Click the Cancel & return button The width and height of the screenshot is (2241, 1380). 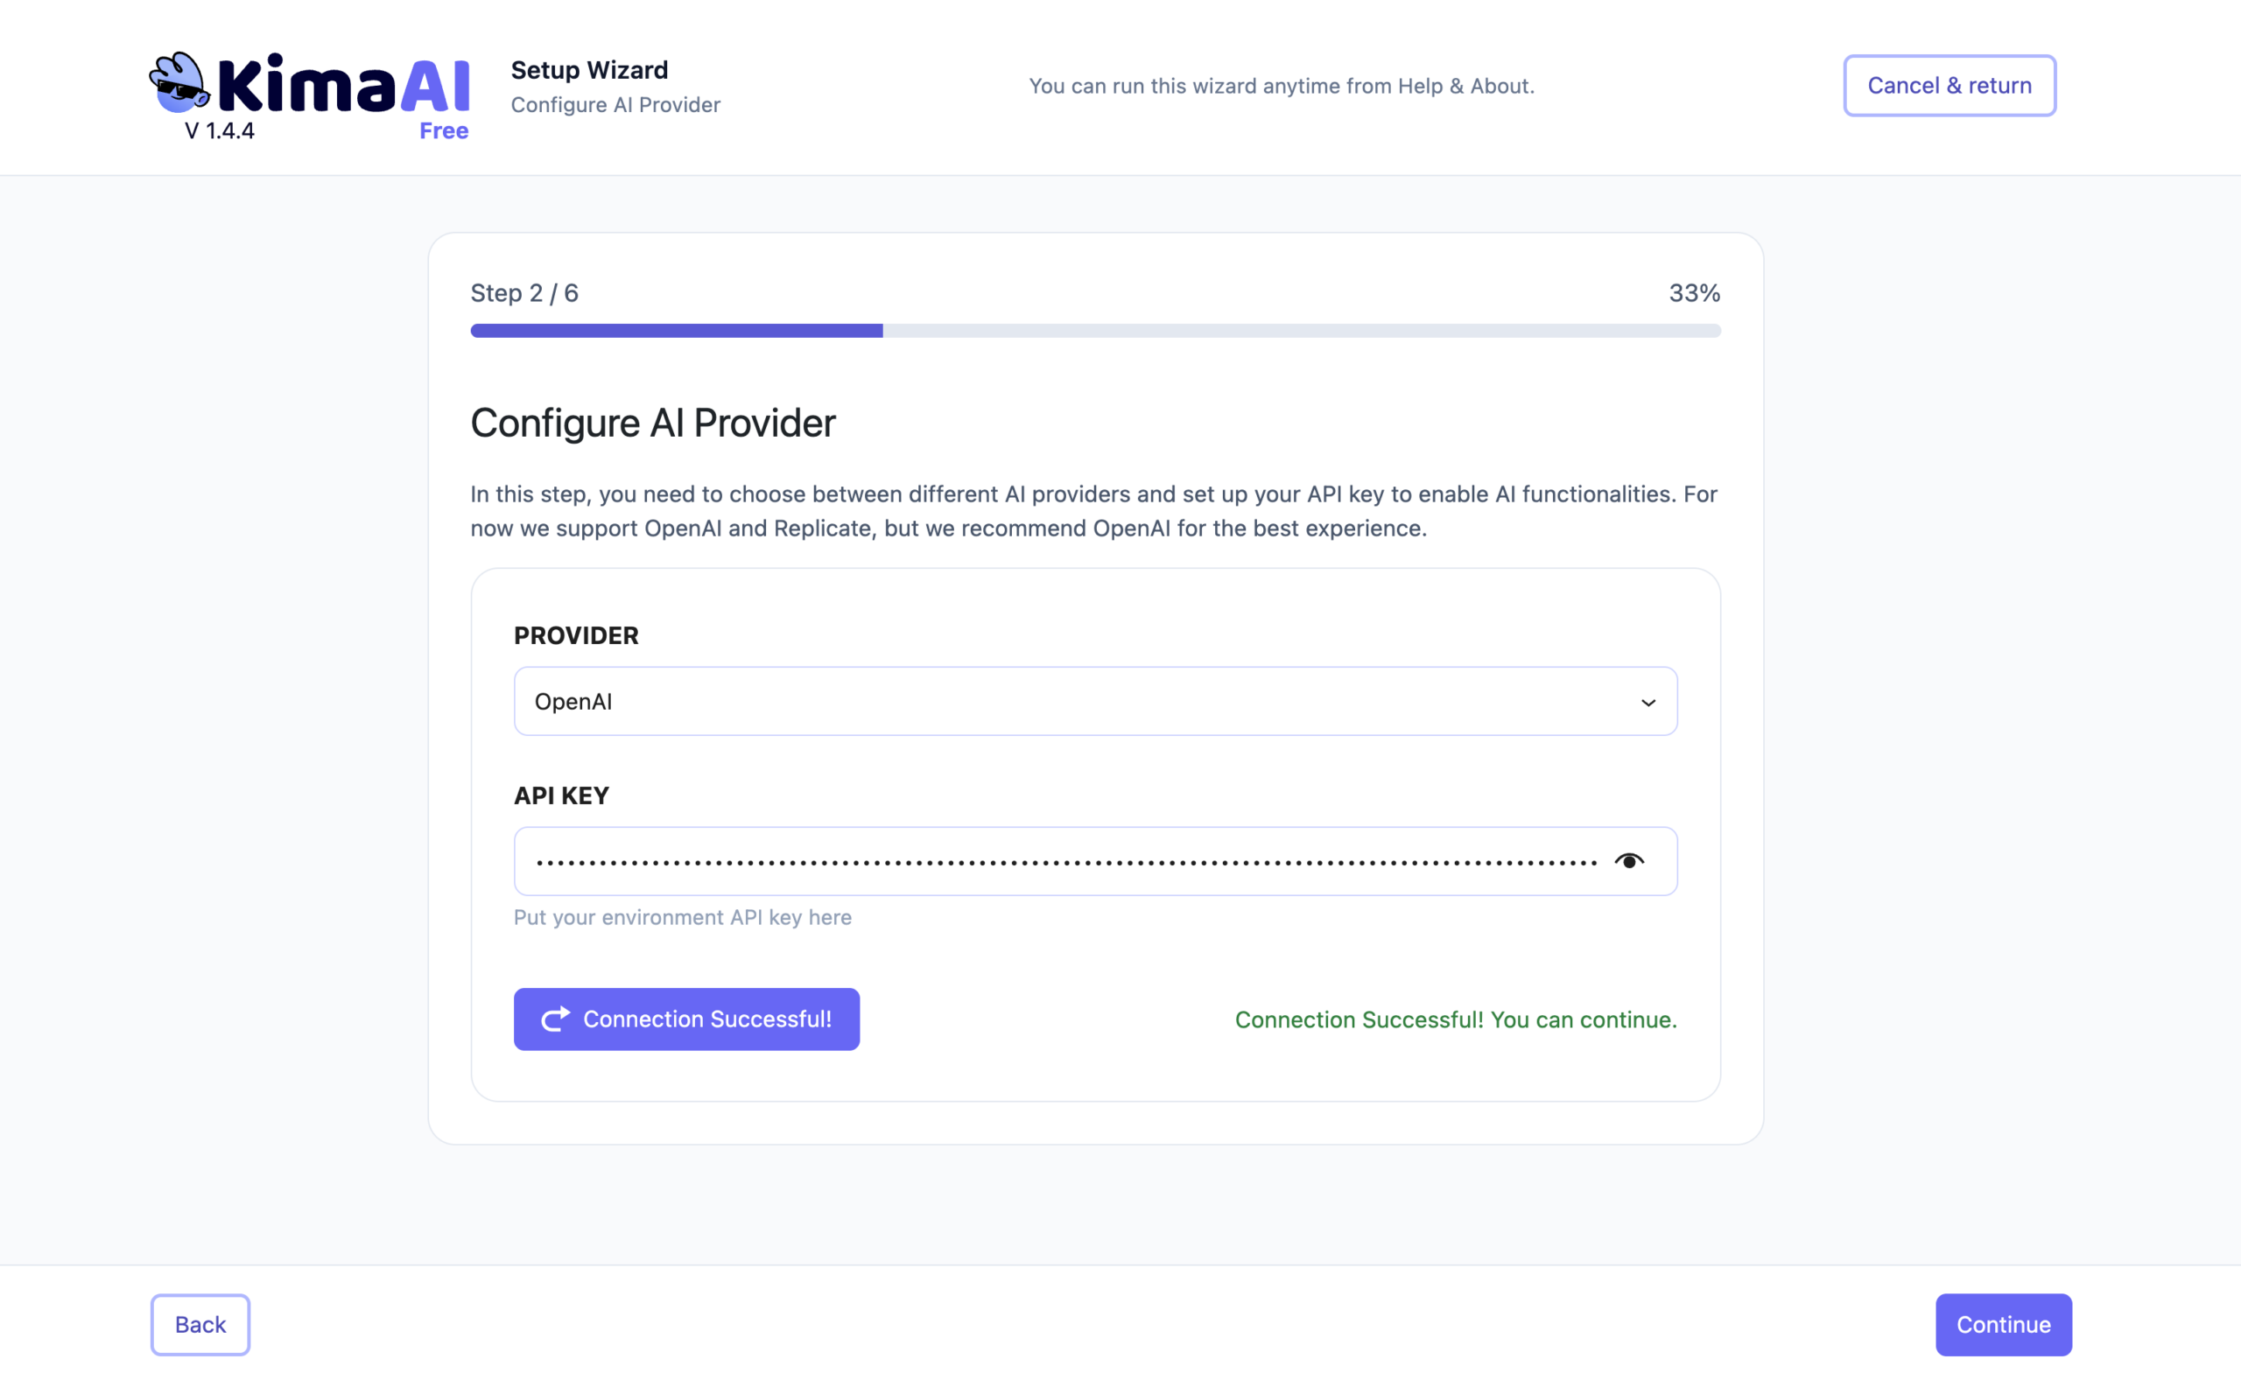1949,86
